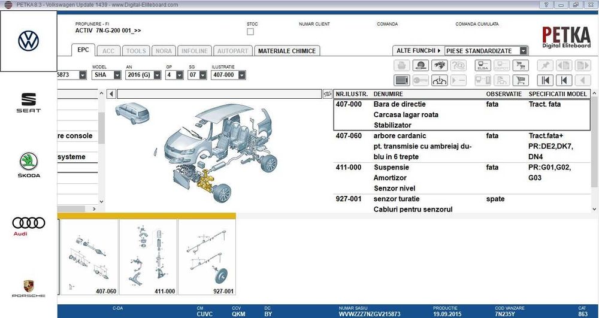Viewport: 599px width, 318px height.
Task: Click the greyed-out arrow-dash icon
Action: tap(458, 81)
